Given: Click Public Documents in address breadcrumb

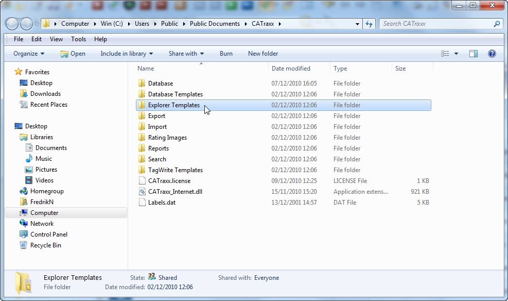Looking at the screenshot, I should tap(215, 24).
